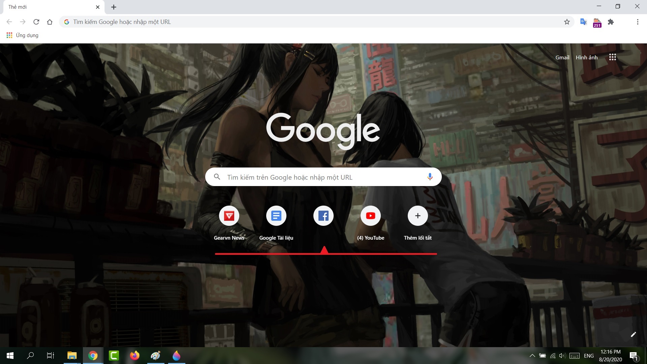Open the Google apps grid
This screenshot has width=647, height=364.
tap(612, 57)
